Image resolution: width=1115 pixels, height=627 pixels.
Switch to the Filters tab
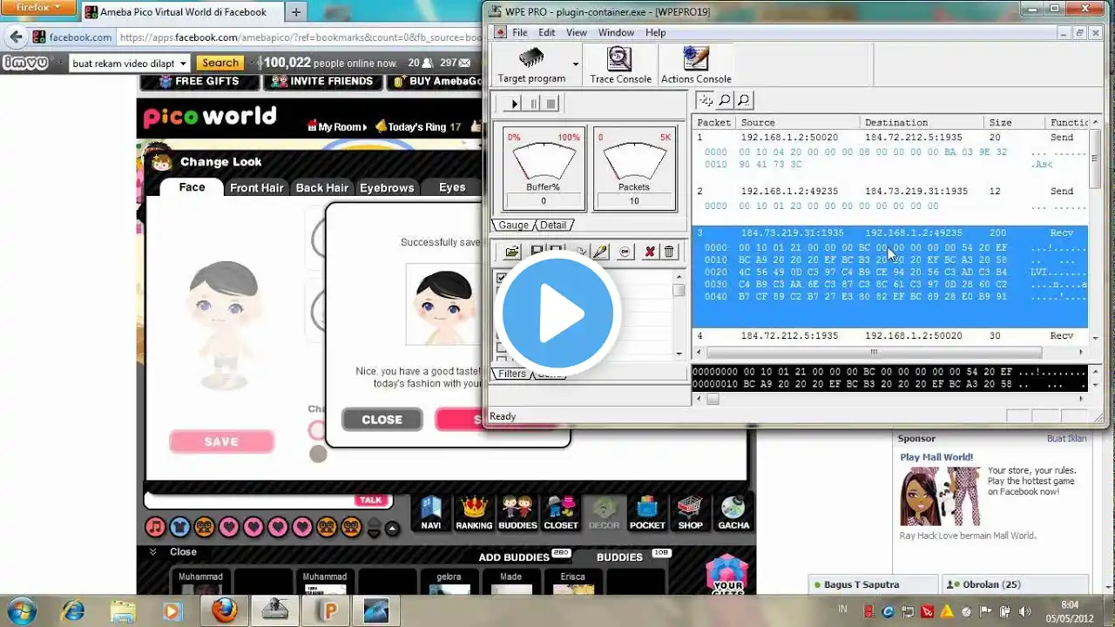[512, 374]
